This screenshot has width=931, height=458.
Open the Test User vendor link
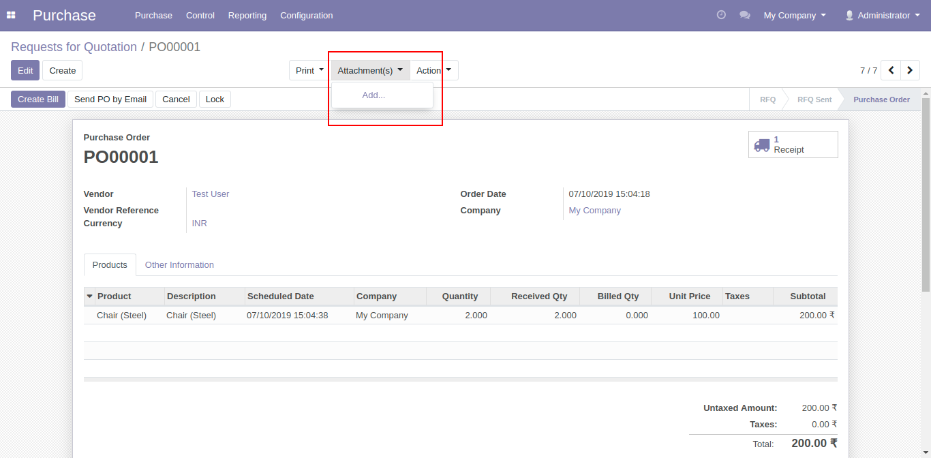(x=211, y=194)
